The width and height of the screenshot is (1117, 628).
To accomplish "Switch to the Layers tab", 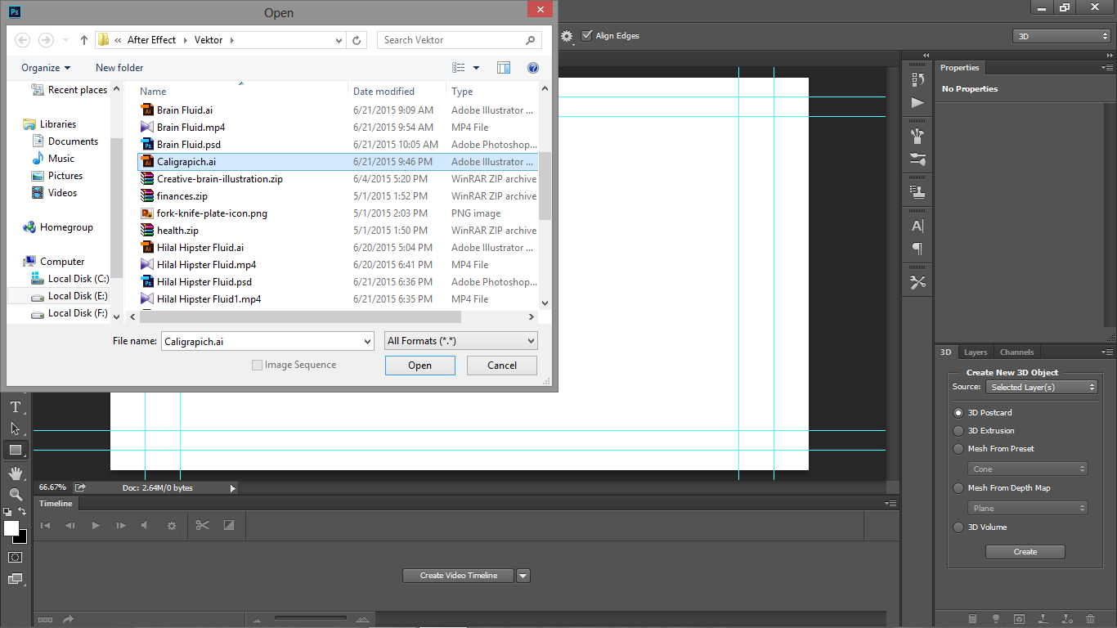I will [x=976, y=352].
